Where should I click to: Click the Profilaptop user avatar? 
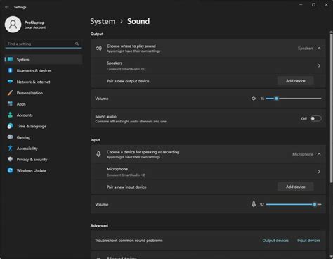coord(13,25)
